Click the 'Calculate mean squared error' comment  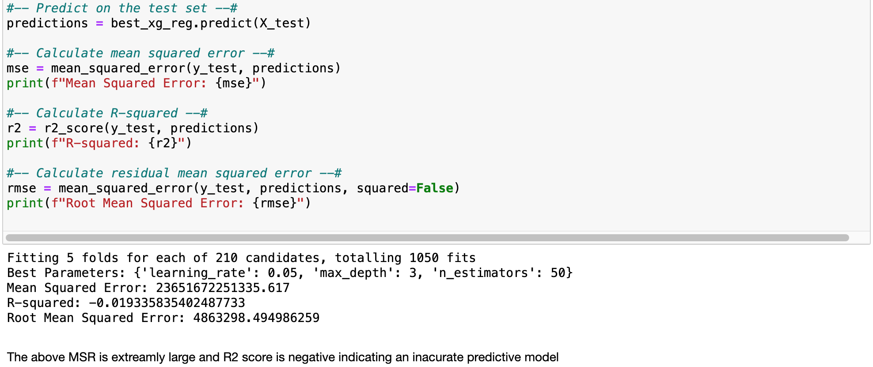(x=140, y=53)
